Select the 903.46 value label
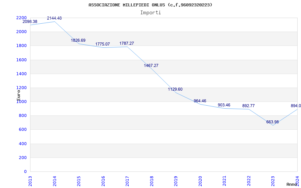301x188 pixels. (x=224, y=105)
